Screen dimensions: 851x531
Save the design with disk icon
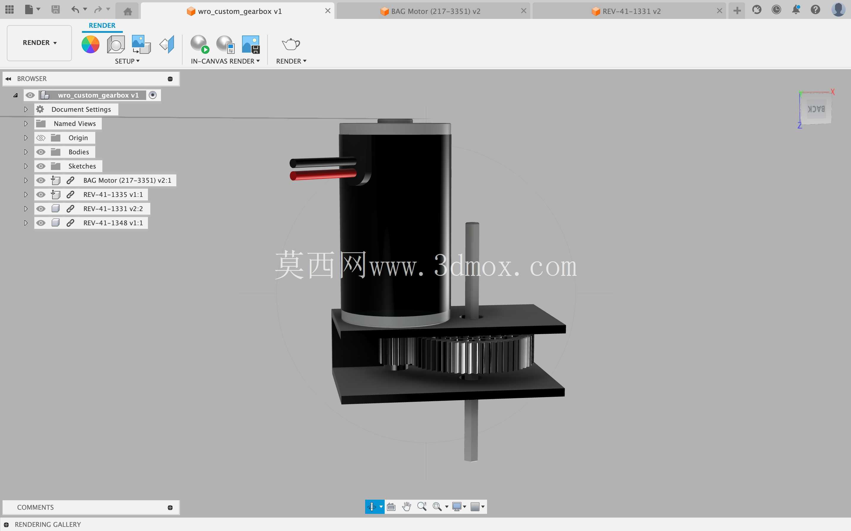pos(56,9)
